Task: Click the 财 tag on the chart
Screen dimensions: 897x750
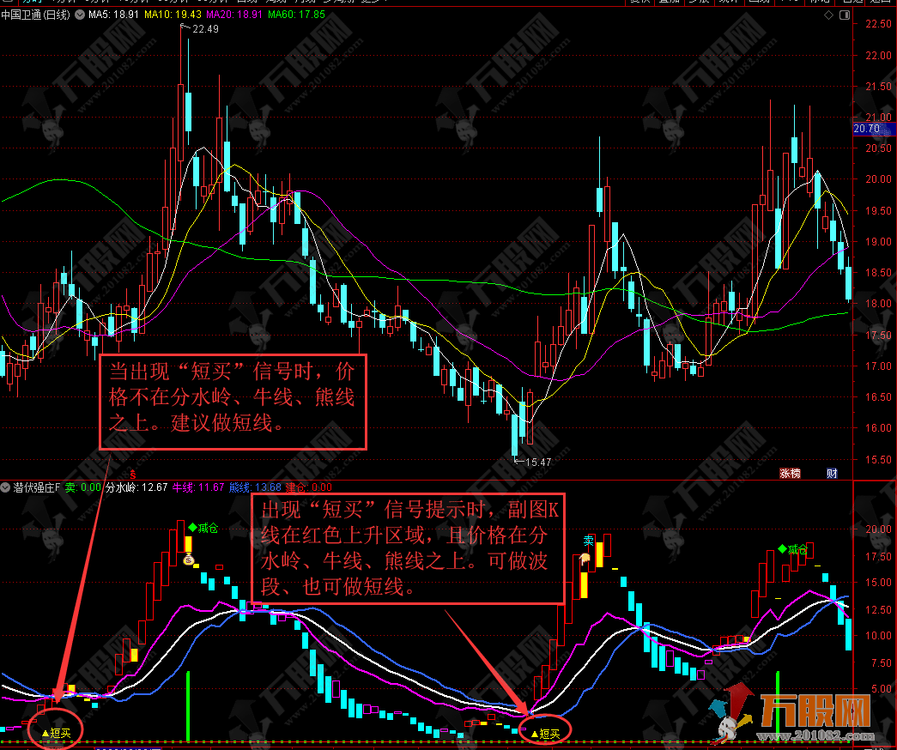Action: [x=832, y=473]
